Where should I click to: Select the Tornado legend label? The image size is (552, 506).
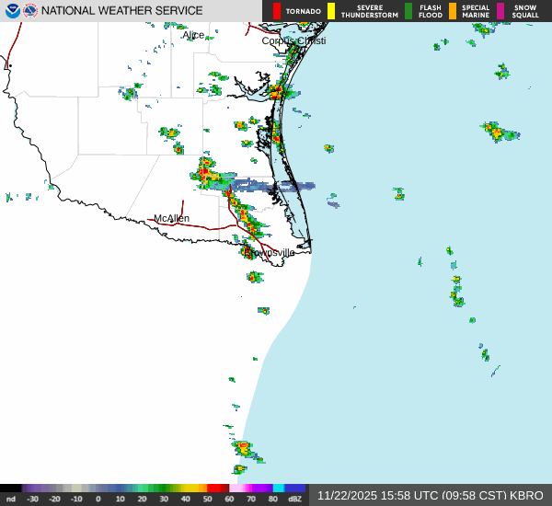(x=303, y=11)
